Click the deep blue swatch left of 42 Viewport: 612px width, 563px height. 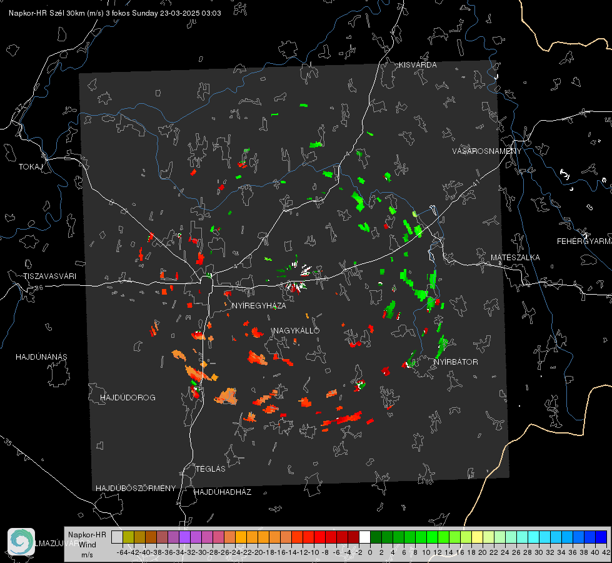601,537
